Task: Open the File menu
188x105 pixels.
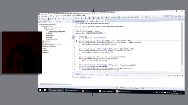Action: click(39, 16)
